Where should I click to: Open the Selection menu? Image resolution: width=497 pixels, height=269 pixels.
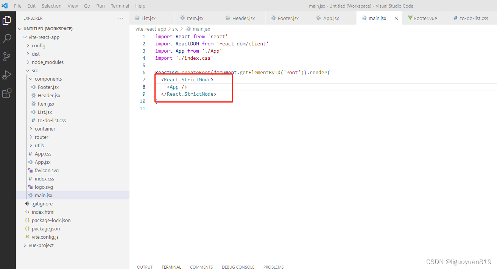[x=51, y=6]
